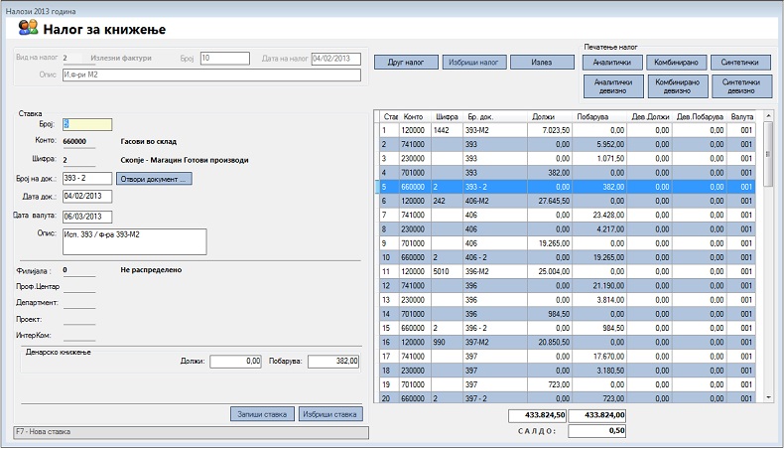Select row 19 with amount 723,00 debit
Viewport: 784px width, 449px height.
[x=567, y=384]
